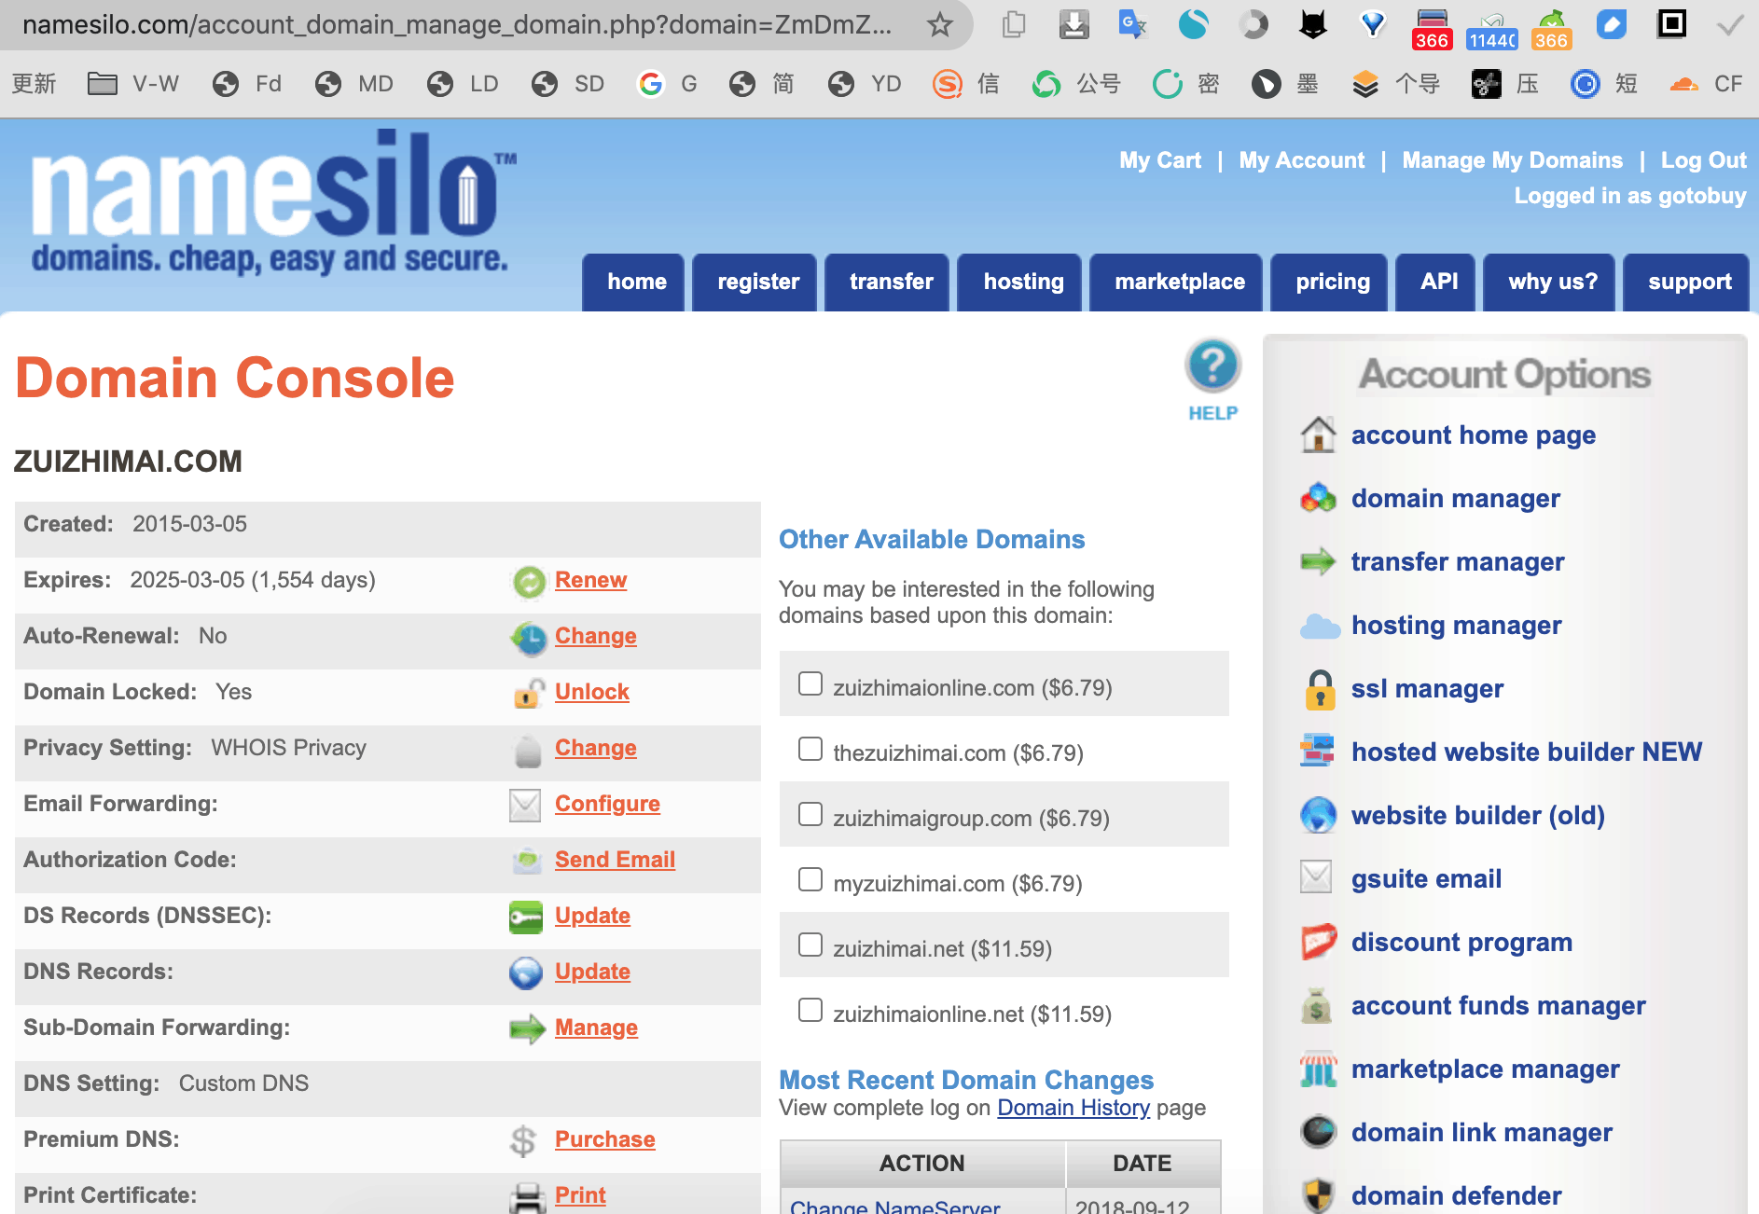Click the Authorization Code email icon

tap(527, 861)
